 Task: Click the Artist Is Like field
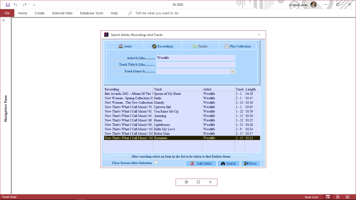click(196, 58)
